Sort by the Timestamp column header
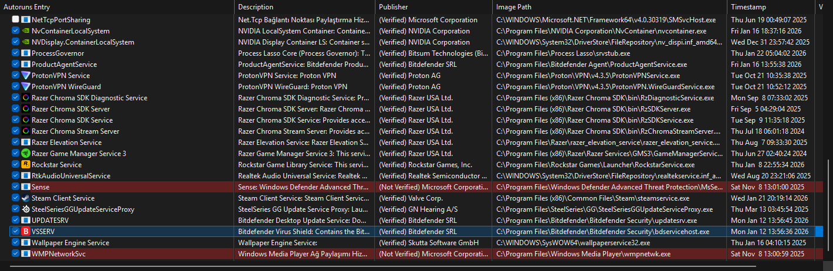The width and height of the screenshot is (833, 271). [771, 7]
